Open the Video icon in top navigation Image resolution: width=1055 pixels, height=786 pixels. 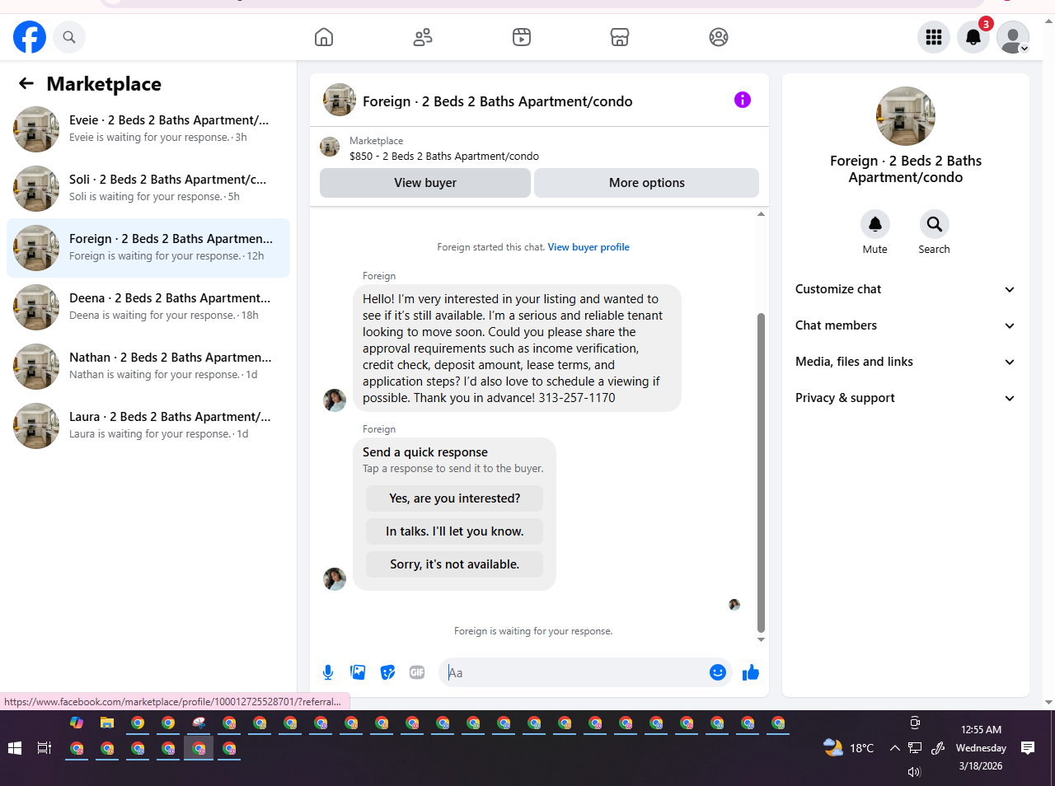click(522, 37)
